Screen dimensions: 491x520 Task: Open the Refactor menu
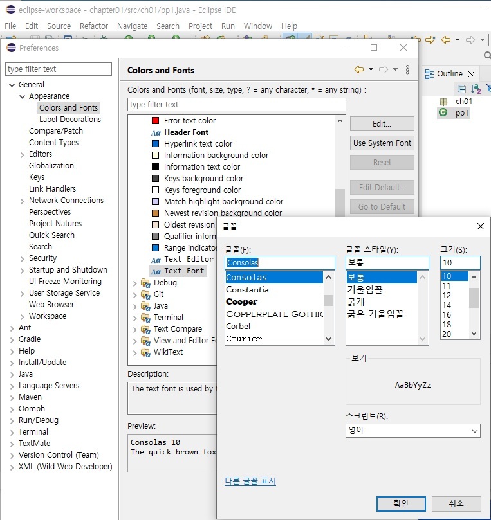click(94, 26)
